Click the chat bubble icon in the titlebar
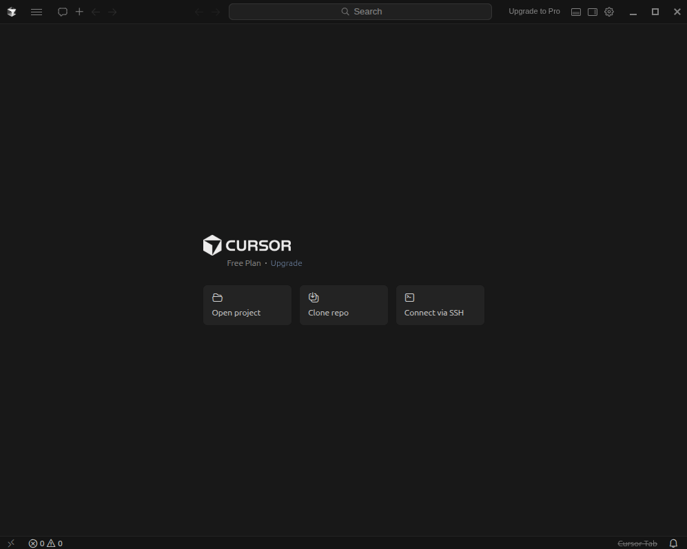This screenshot has height=549, width=687. (x=63, y=12)
